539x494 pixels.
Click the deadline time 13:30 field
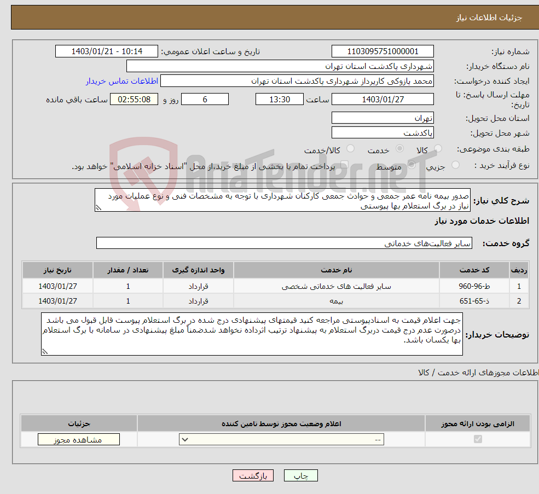pos(280,100)
